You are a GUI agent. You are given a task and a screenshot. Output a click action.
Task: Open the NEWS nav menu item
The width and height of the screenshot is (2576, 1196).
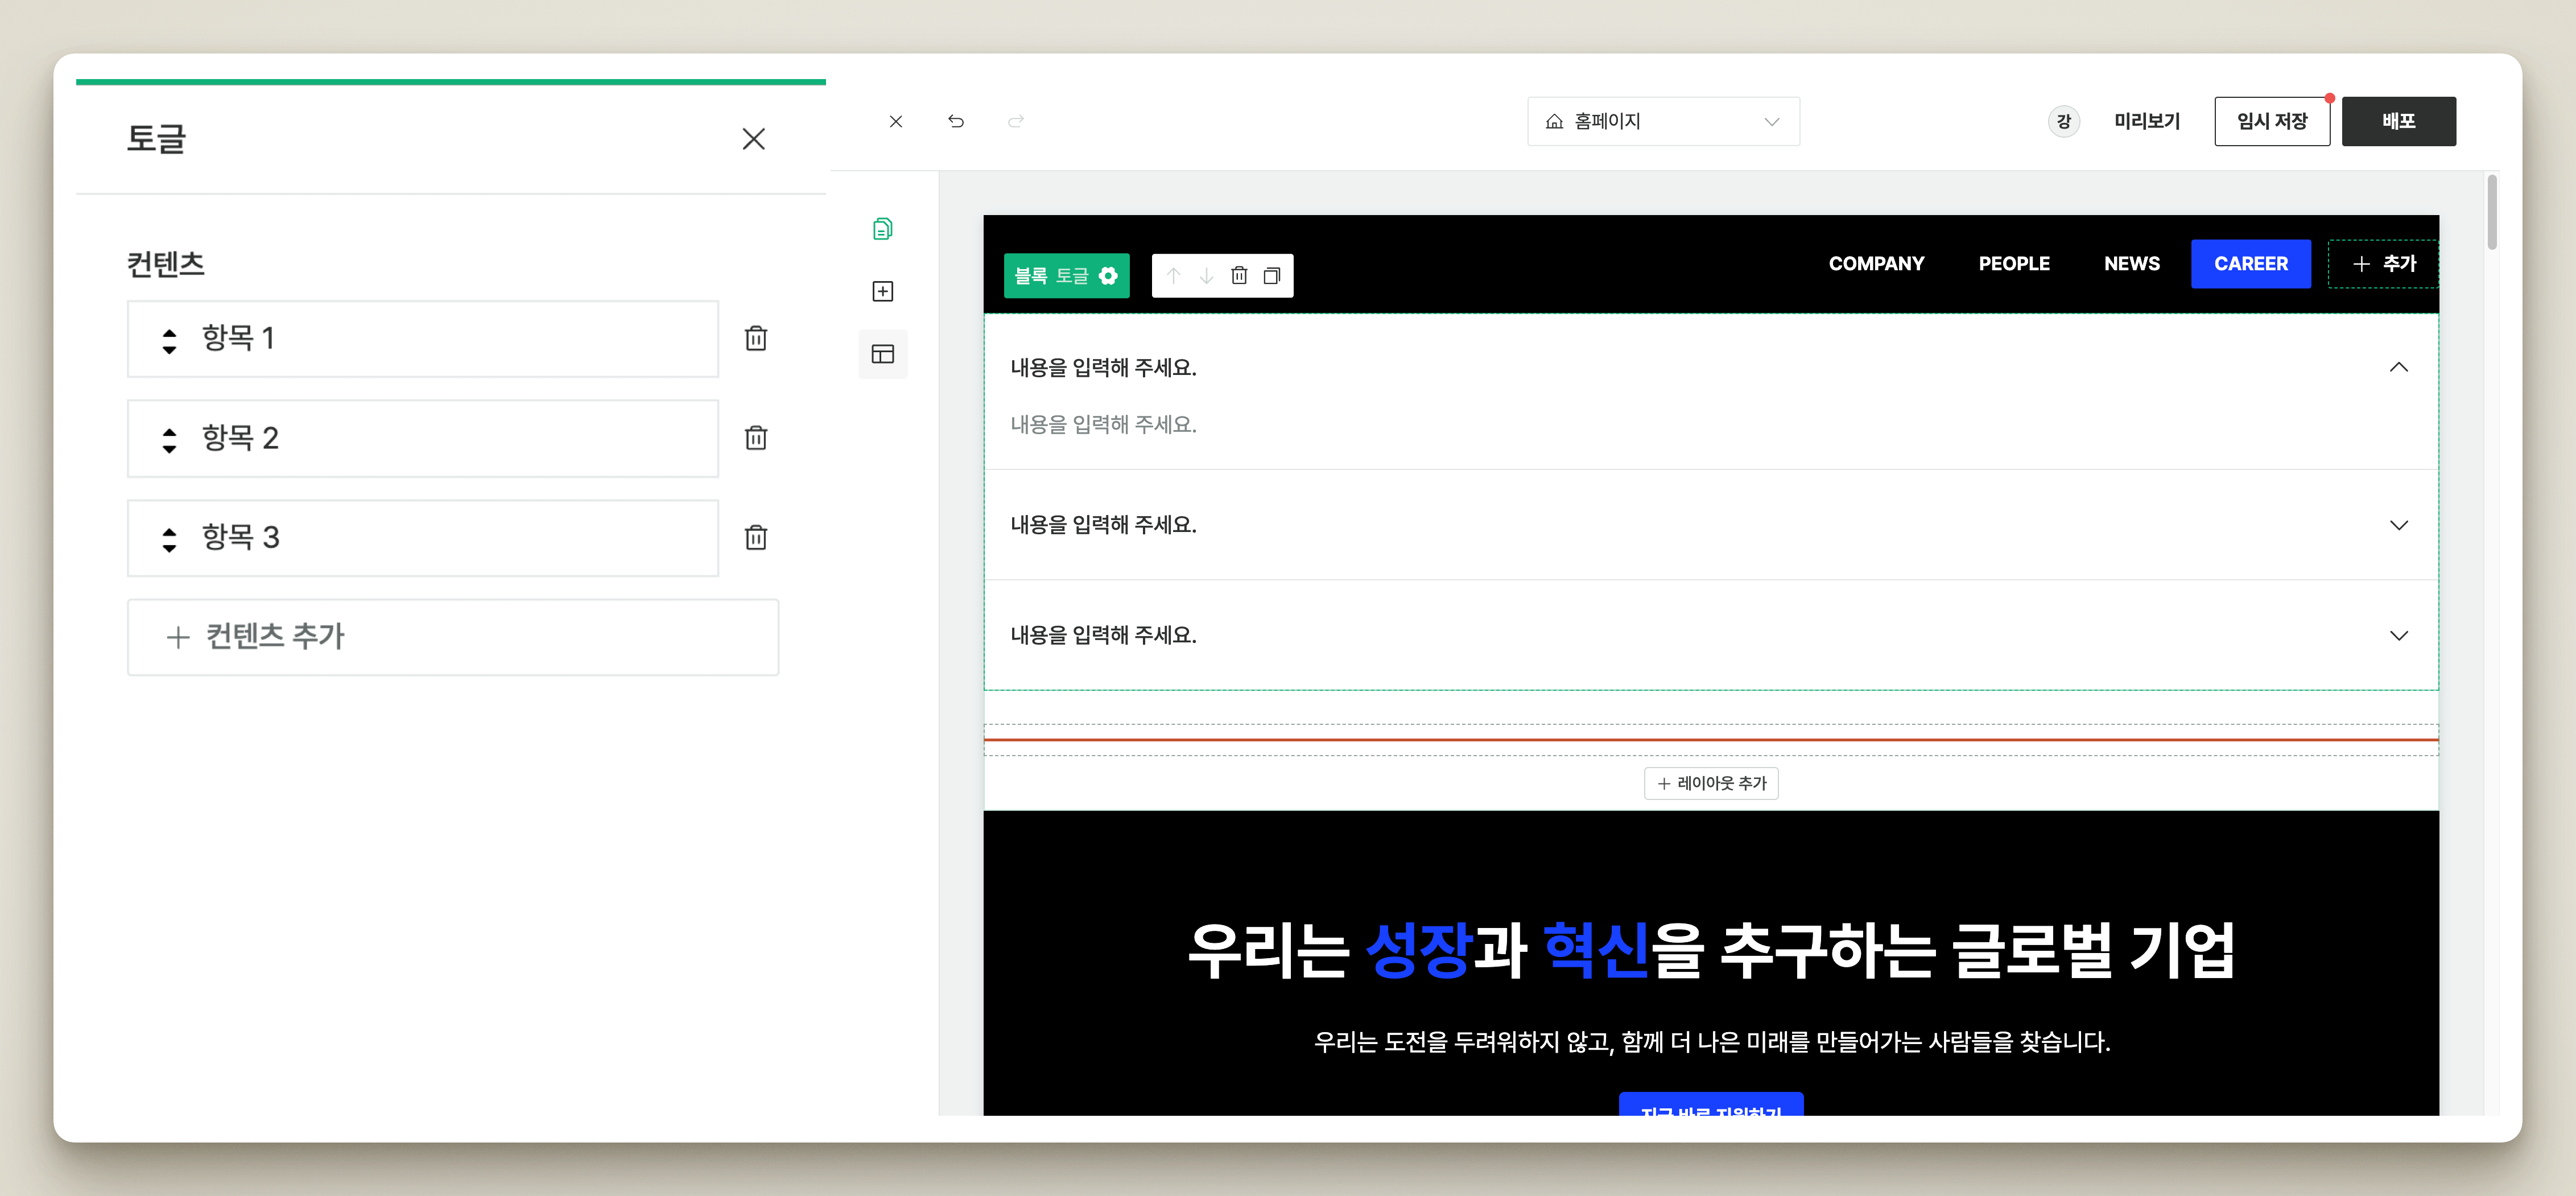click(x=2132, y=264)
